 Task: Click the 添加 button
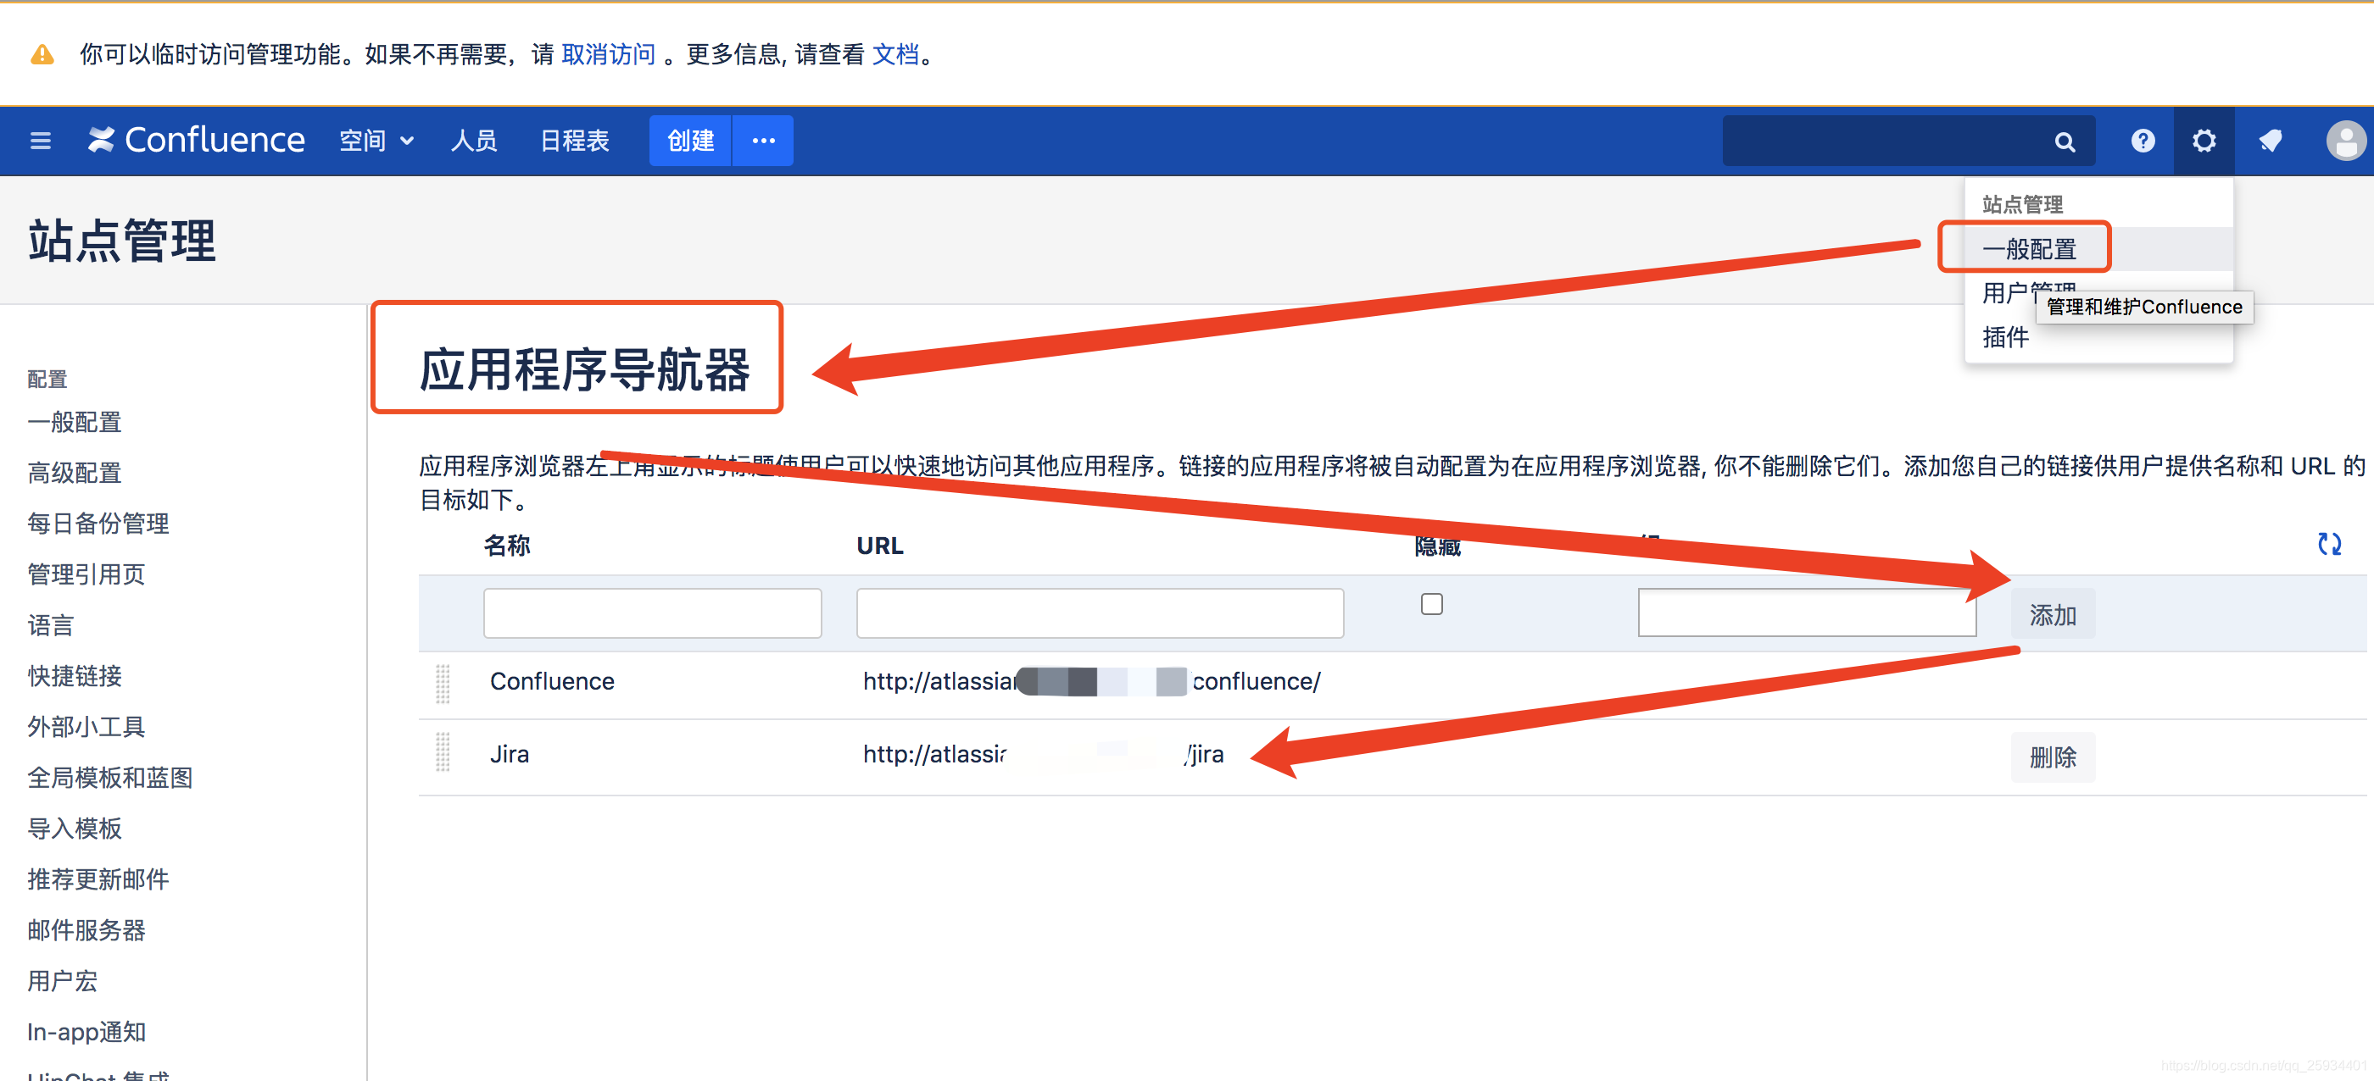2053,614
